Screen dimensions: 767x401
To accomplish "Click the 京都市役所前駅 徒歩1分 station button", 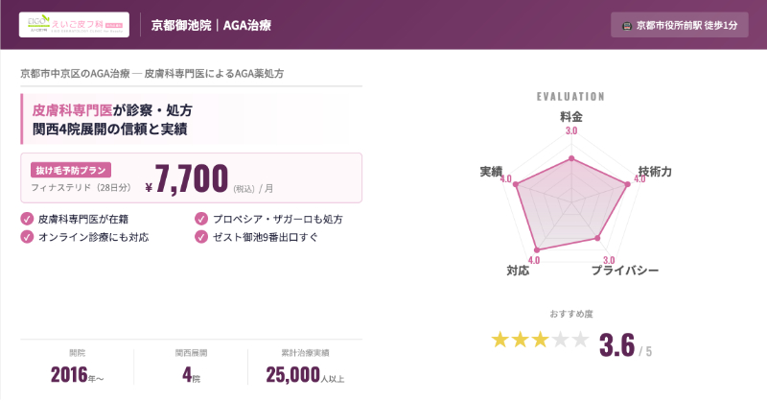I will pyautogui.click(x=679, y=25).
